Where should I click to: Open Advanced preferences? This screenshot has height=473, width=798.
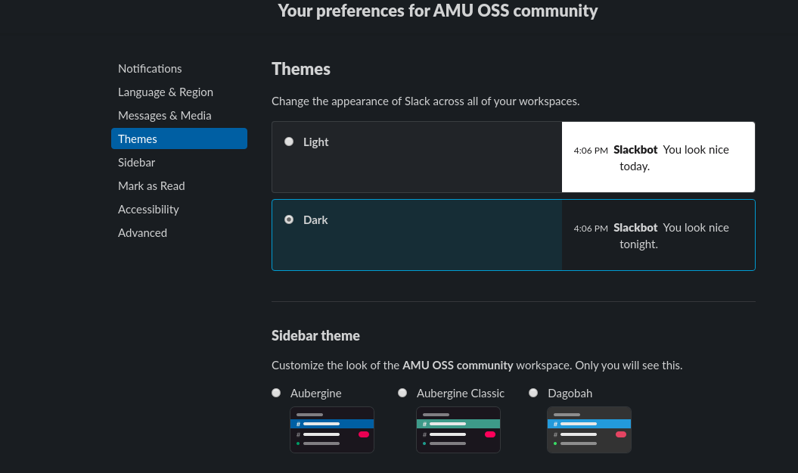click(142, 232)
